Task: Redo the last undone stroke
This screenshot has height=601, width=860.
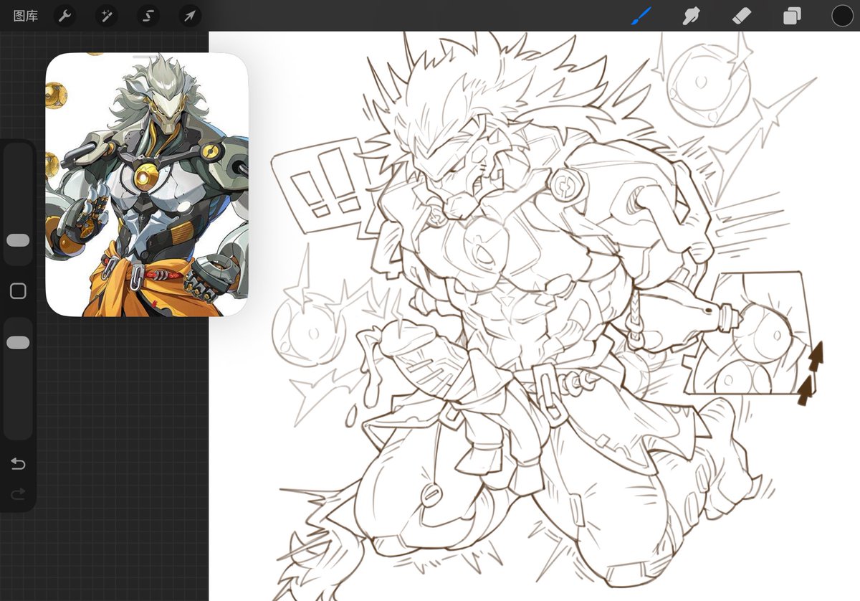Action: click(x=18, y=493)
